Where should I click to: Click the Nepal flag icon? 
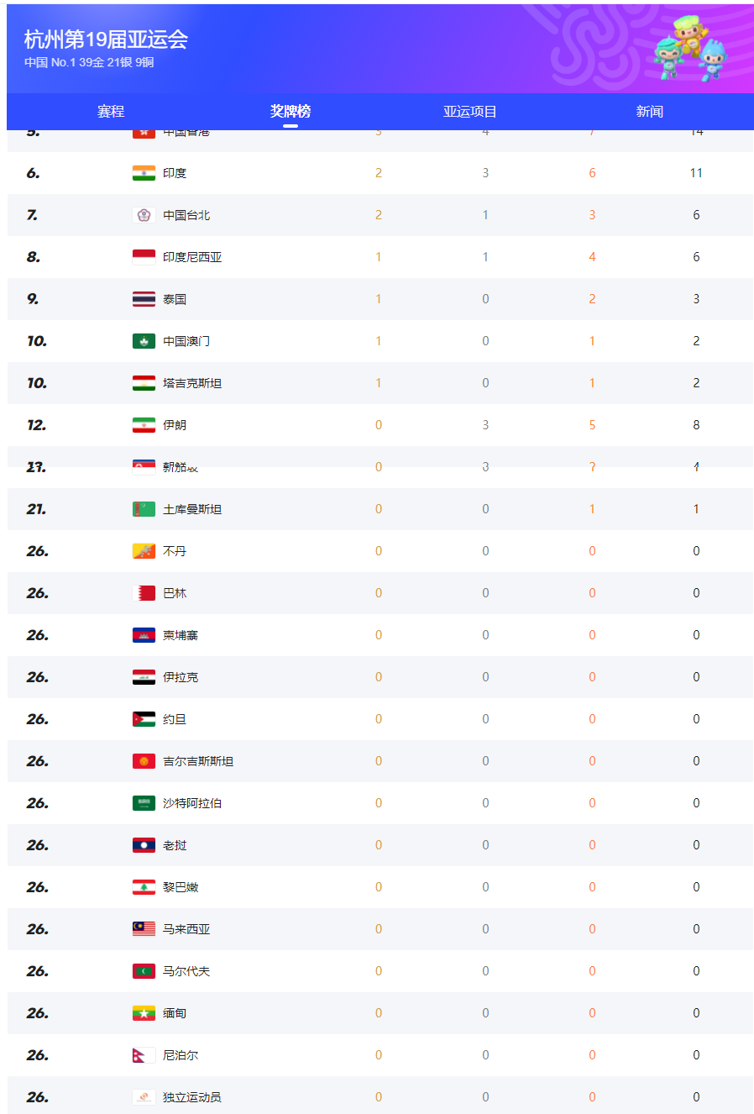[144, 1055]
